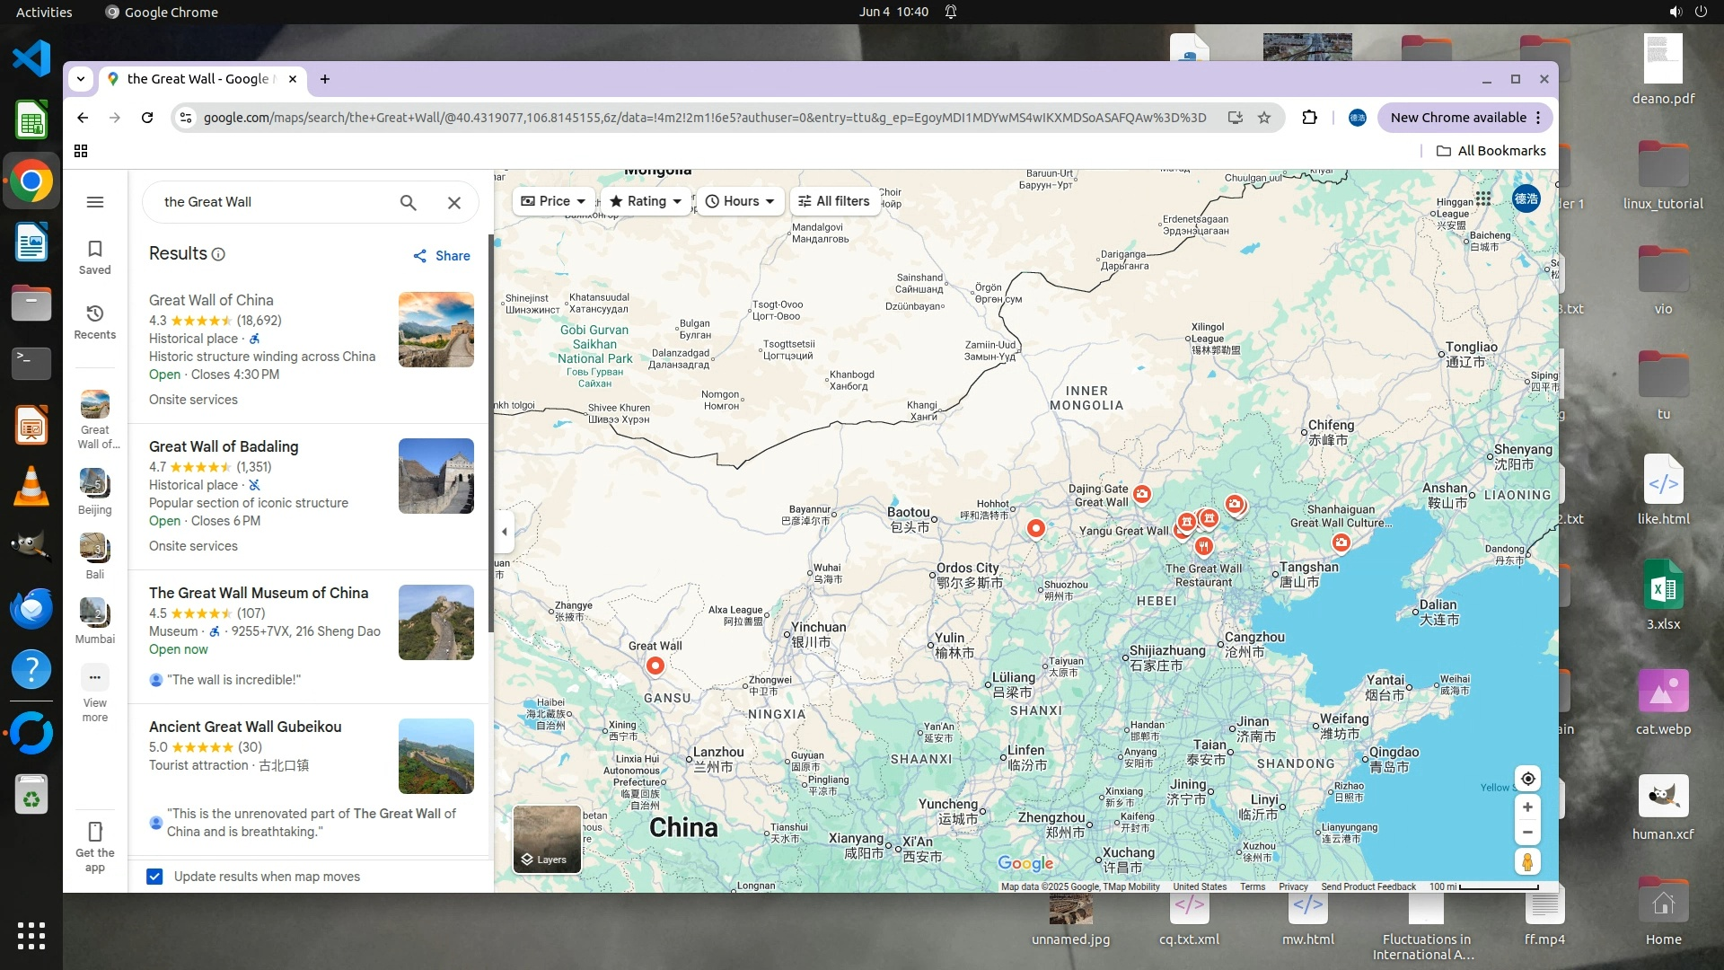The image size is (1724, 970).
Task: Open the Hours filter dropdown
Action: tap(740, 201)
